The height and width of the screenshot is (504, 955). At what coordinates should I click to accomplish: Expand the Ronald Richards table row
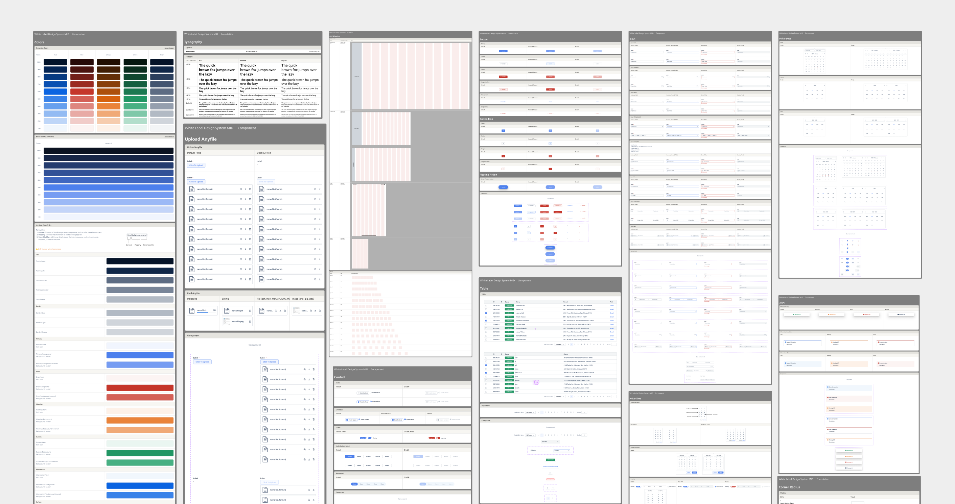tap(490, 336)
